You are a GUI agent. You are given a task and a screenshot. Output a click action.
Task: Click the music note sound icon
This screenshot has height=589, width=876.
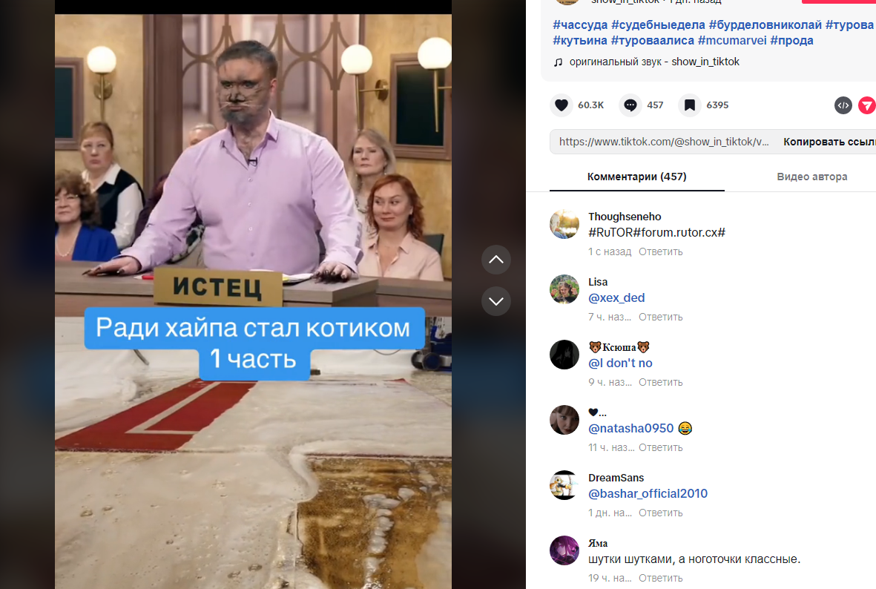pos(558,62)
